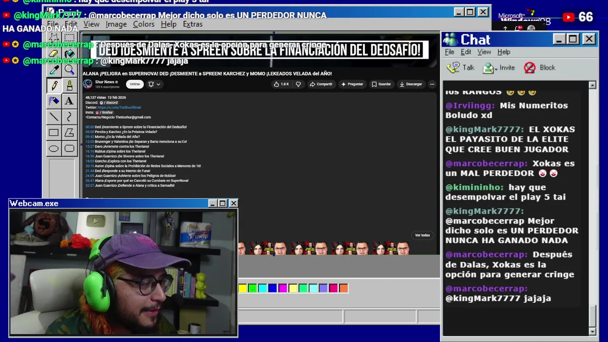The width and height of the screenshot is (608, 342).
Task: Click the Ver todas button
Action: pos(422,235)
